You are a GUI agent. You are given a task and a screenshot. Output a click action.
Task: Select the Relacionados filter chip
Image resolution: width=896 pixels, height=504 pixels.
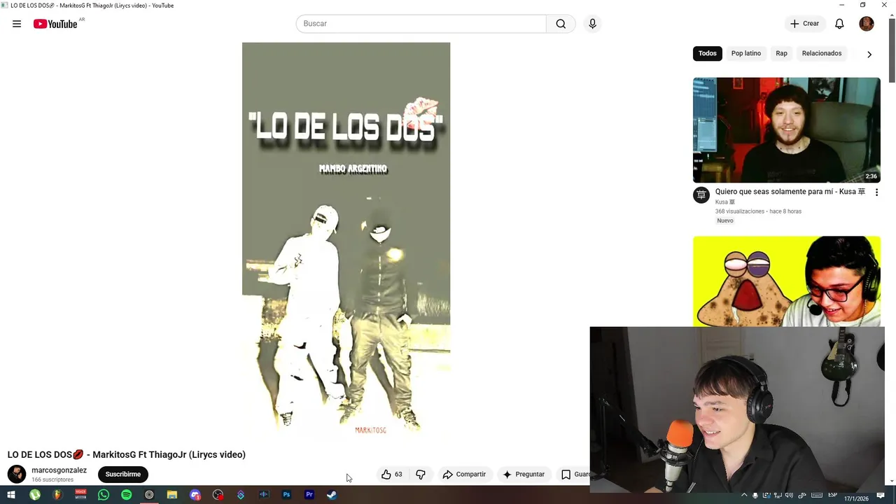(822, 53)
